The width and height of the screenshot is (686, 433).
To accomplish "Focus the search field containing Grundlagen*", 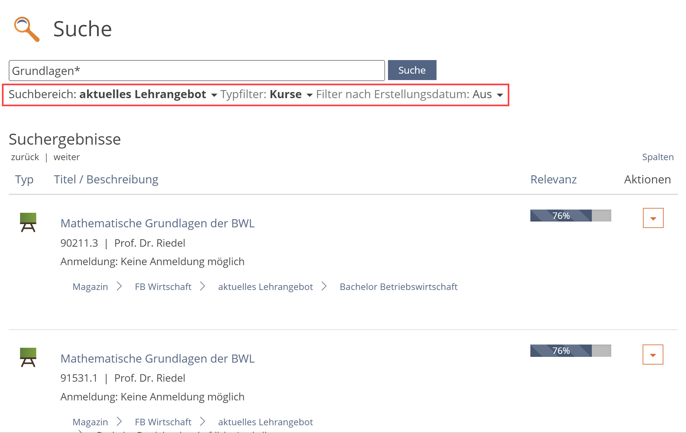I will (197, 70).
